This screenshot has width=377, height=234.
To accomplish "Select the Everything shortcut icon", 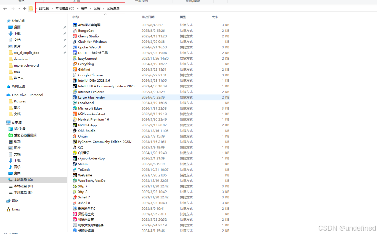I will pyautogui.click(x=75, y=64).
